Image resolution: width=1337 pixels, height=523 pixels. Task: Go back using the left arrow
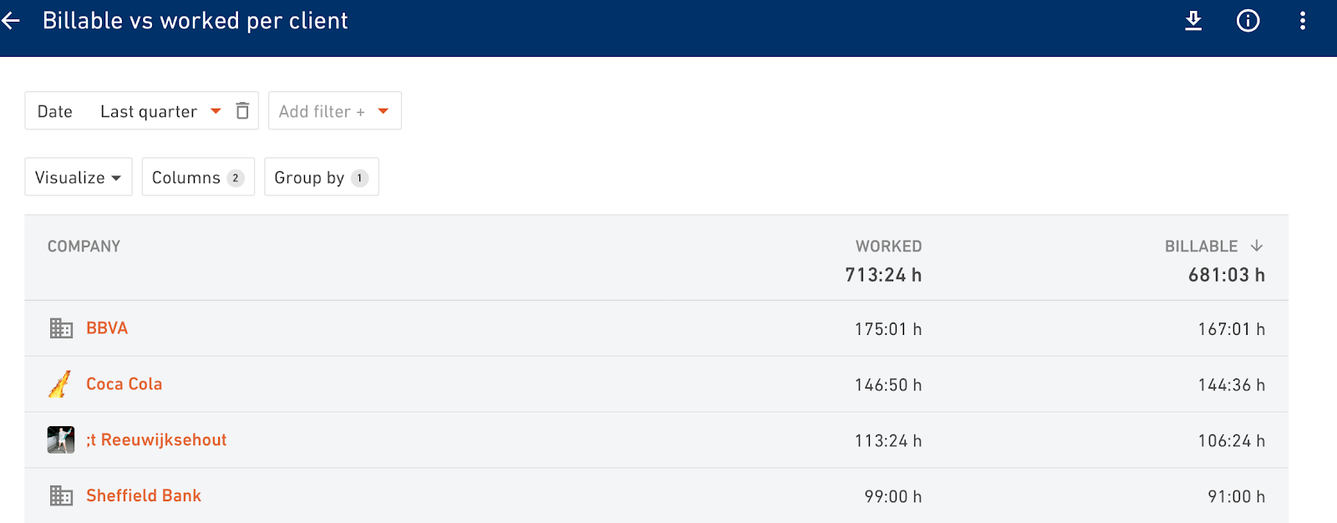[x=11, y=21]
